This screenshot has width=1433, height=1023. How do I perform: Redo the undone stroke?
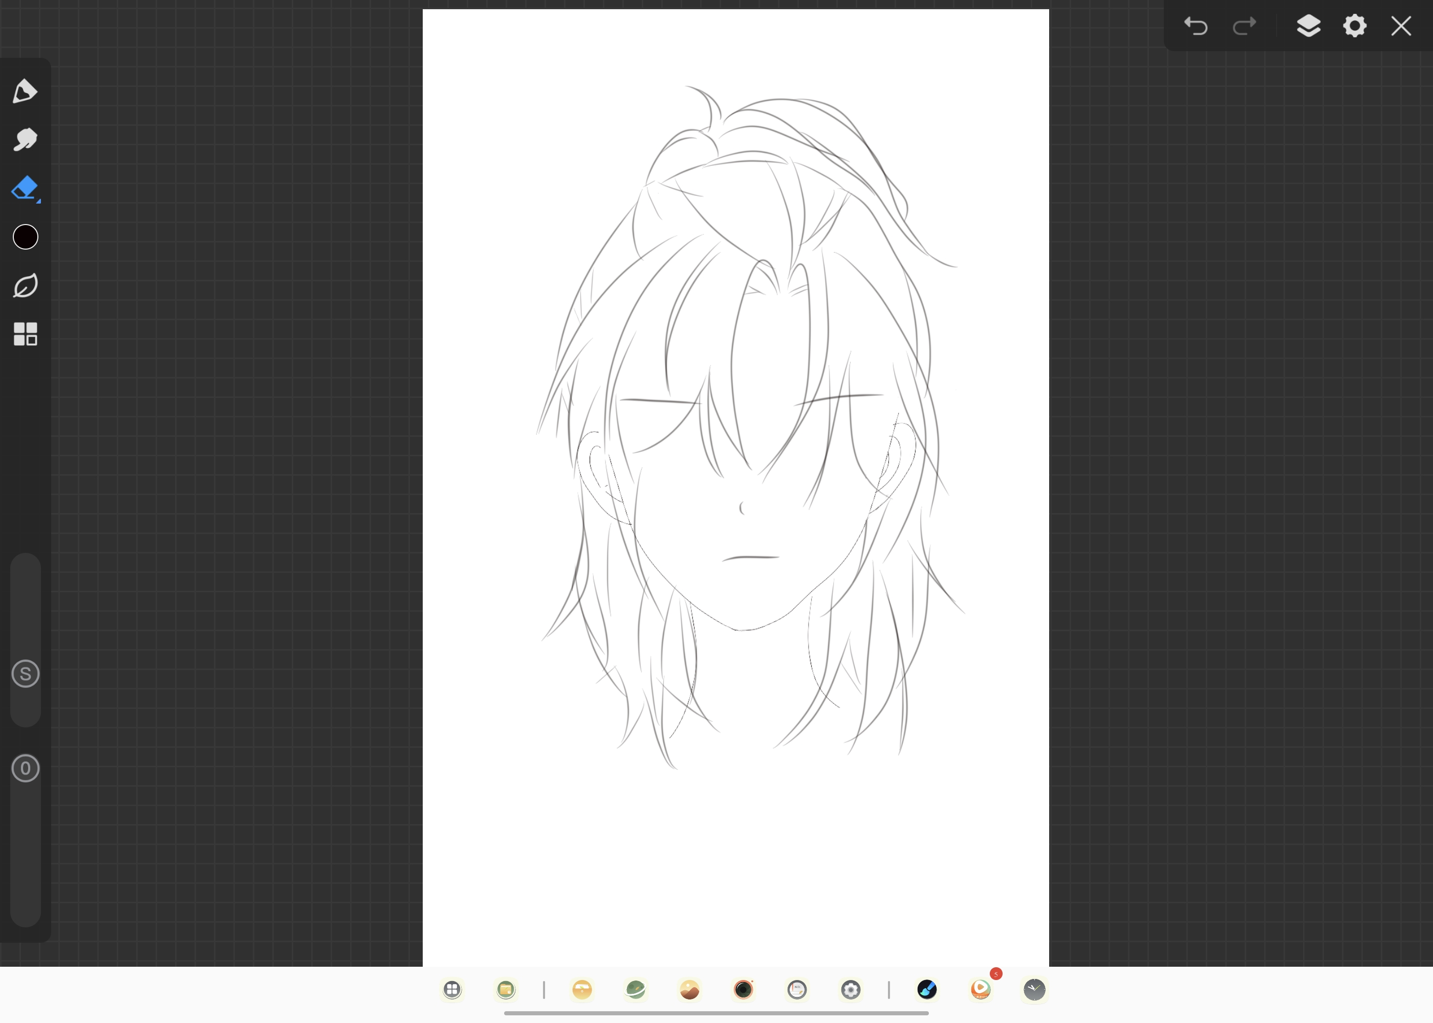[1244, 26]
